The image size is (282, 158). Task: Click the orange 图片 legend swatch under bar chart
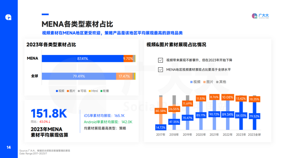coord(68,91)
